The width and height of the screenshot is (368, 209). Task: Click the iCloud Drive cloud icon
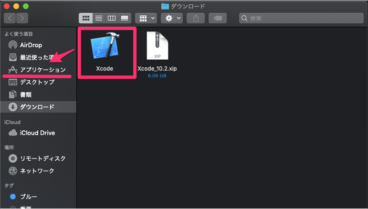tap(13, 133)
